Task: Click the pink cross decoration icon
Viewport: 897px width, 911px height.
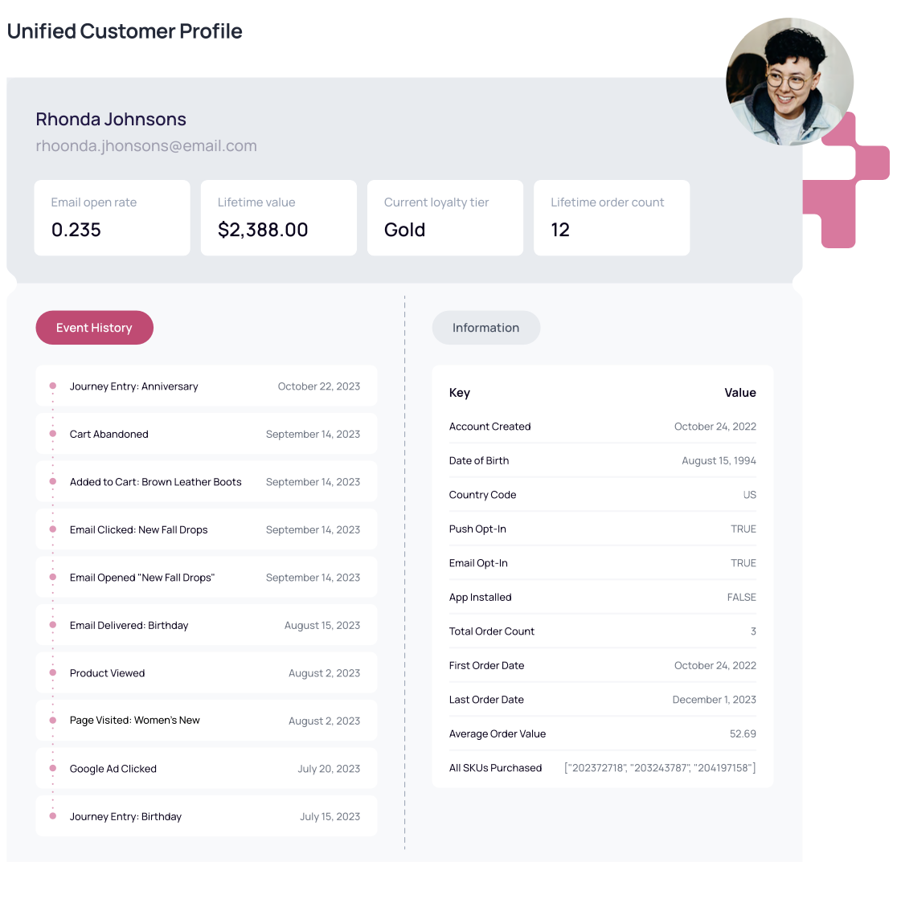Action: [x=846, y=180]
